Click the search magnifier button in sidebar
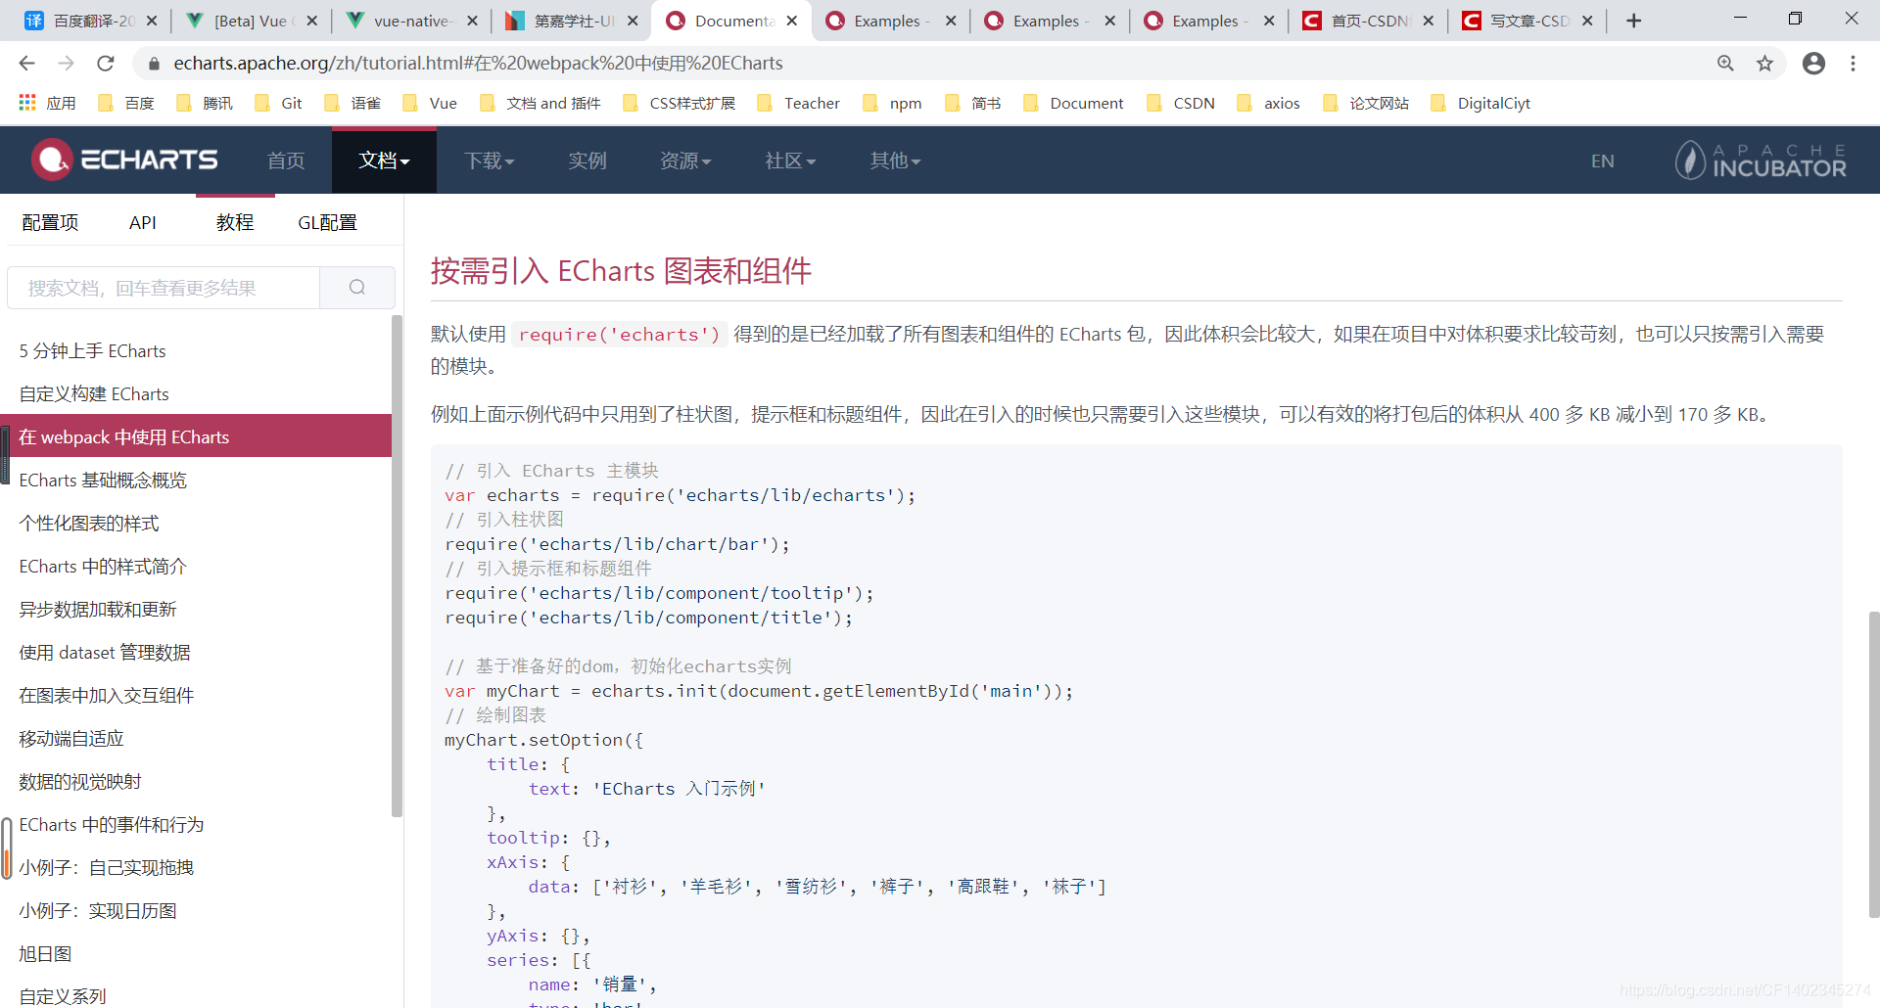The height and width of the screenshot is (1008, 1880). (x=357, y=288)
